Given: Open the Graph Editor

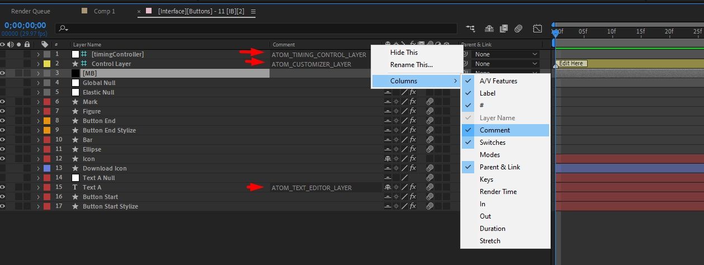Looking at the screenshot, I should coord(537,28).
